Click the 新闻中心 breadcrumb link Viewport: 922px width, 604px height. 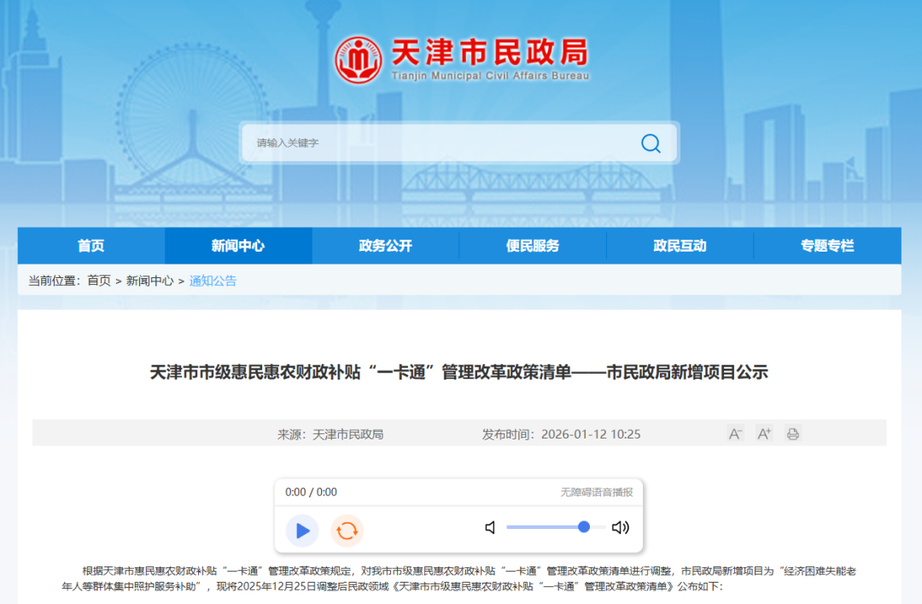(x=149, y=281)
